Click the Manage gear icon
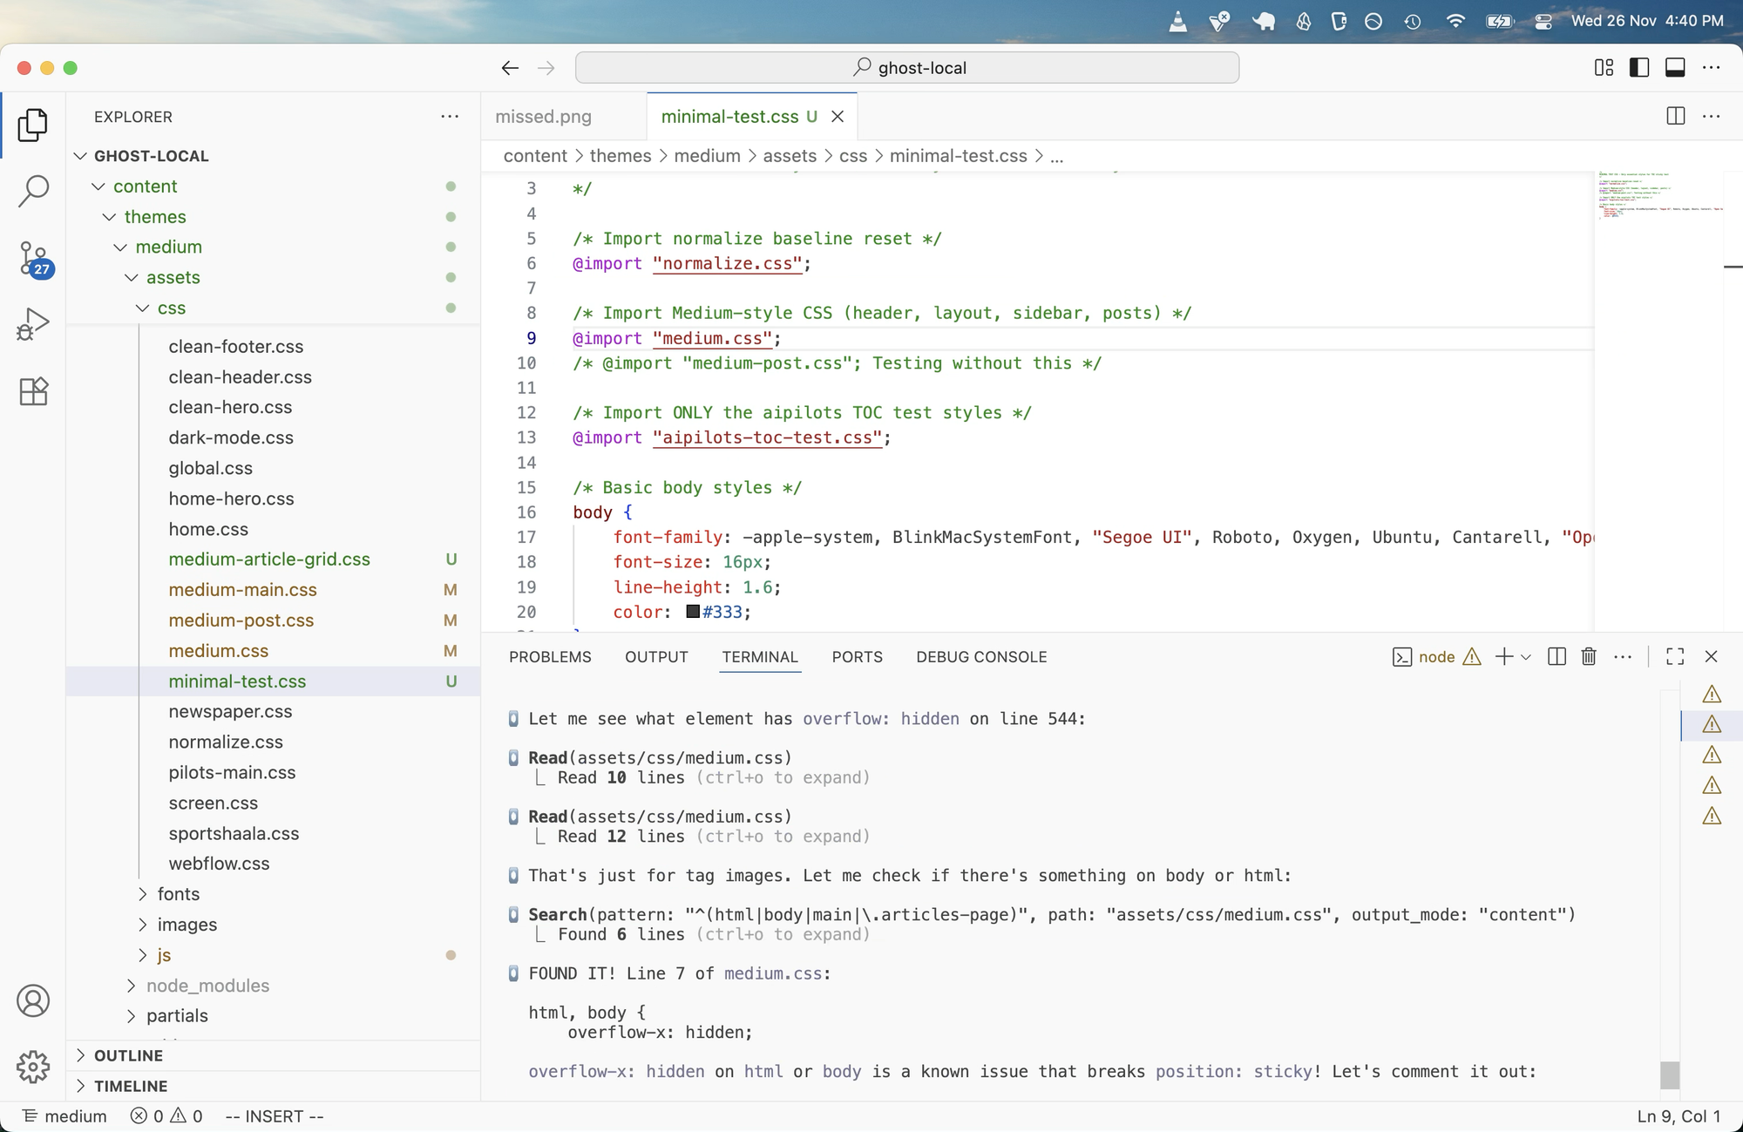 33,1066
